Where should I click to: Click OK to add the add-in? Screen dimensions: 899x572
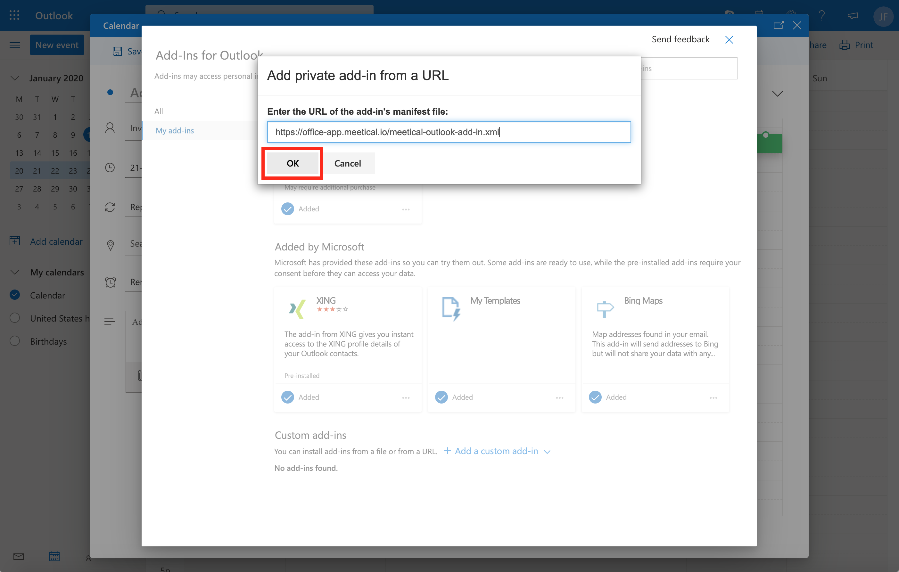(293, 163)
